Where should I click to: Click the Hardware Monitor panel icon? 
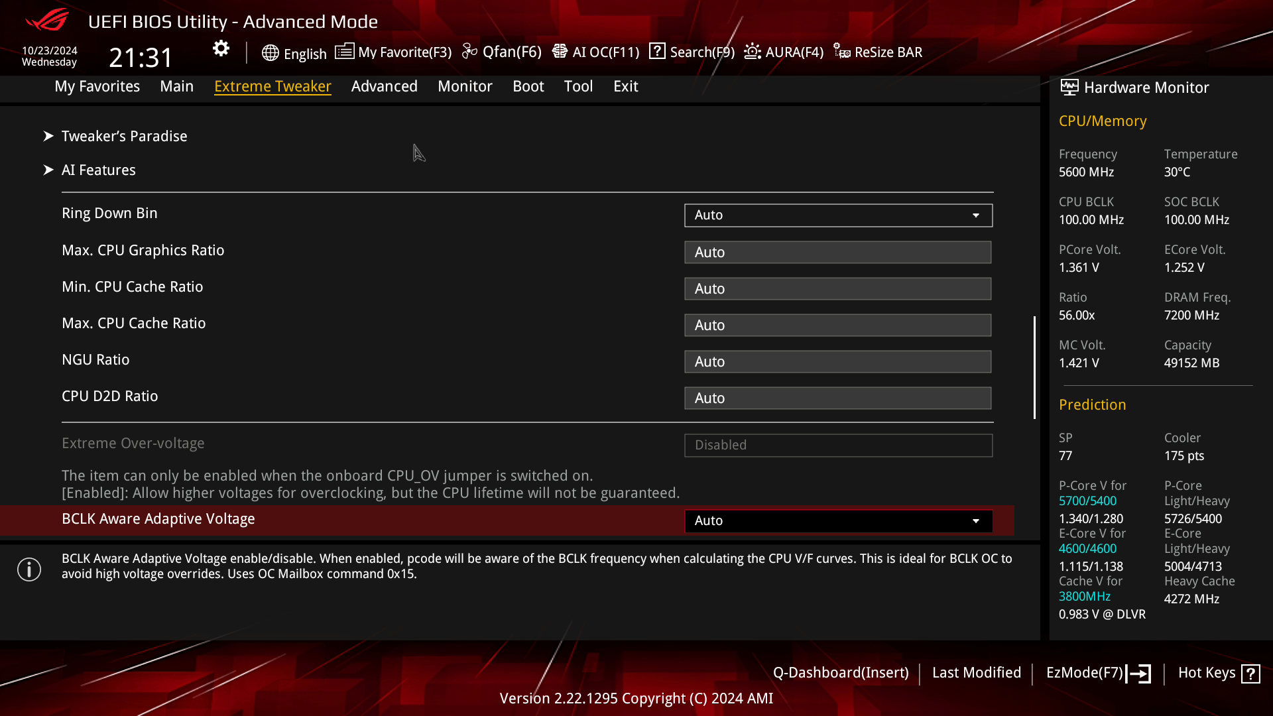(x=1068, y=87)
